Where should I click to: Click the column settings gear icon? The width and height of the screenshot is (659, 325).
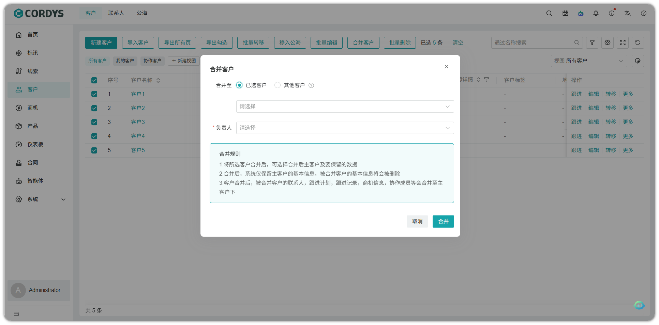click(x=607, y=43)
